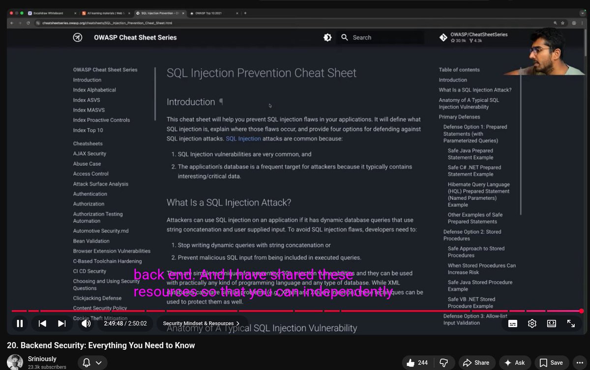
Task: Open the notification bell dropdown for Sriniously
Action: click(x=92, y=363)
